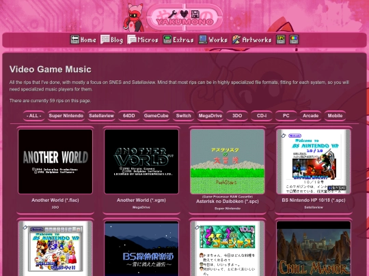Open the green Japanese magazine thumbnail
This screenshot has height=276, width=369.
228,249
